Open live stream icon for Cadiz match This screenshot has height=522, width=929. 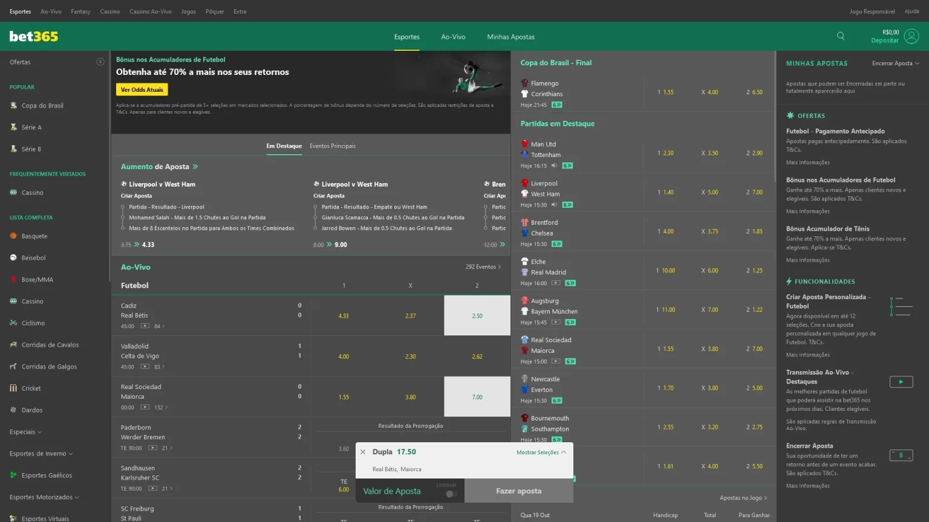145,326
